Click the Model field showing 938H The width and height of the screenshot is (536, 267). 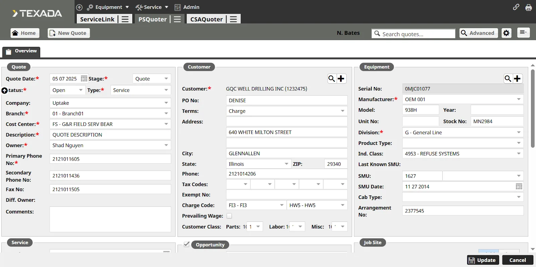tap(420, 110)
